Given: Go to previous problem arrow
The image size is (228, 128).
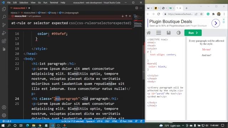Looking at the screenshot, I should tap(126, 16).
